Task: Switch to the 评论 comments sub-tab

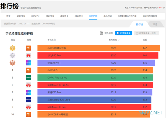Action: (x=155, y=24)
